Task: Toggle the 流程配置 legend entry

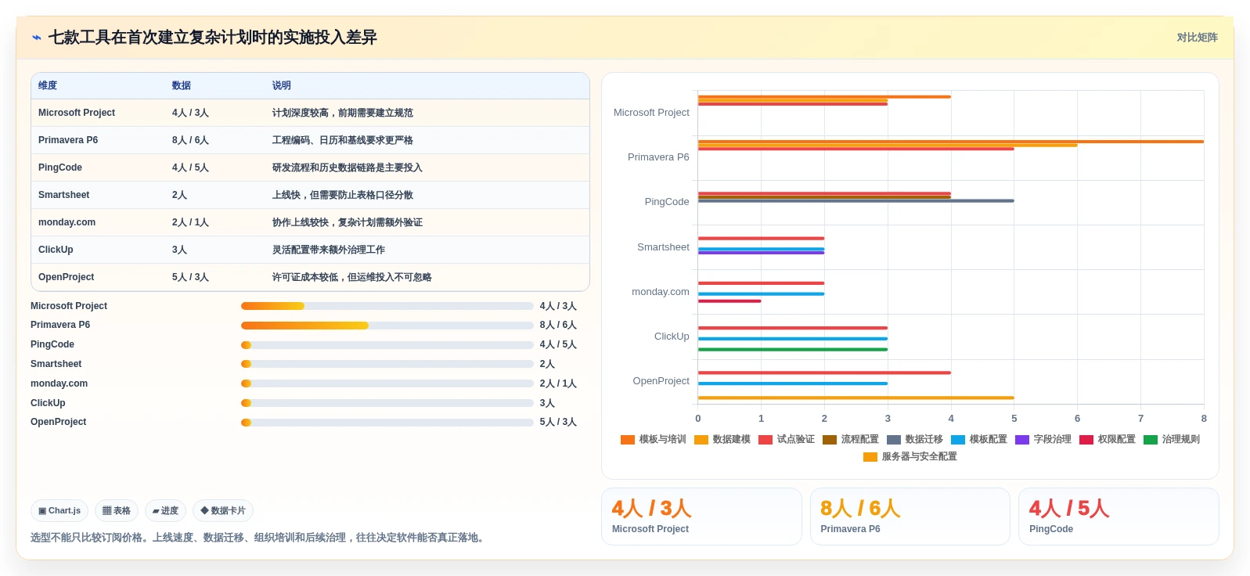Action: coord(851,440)
